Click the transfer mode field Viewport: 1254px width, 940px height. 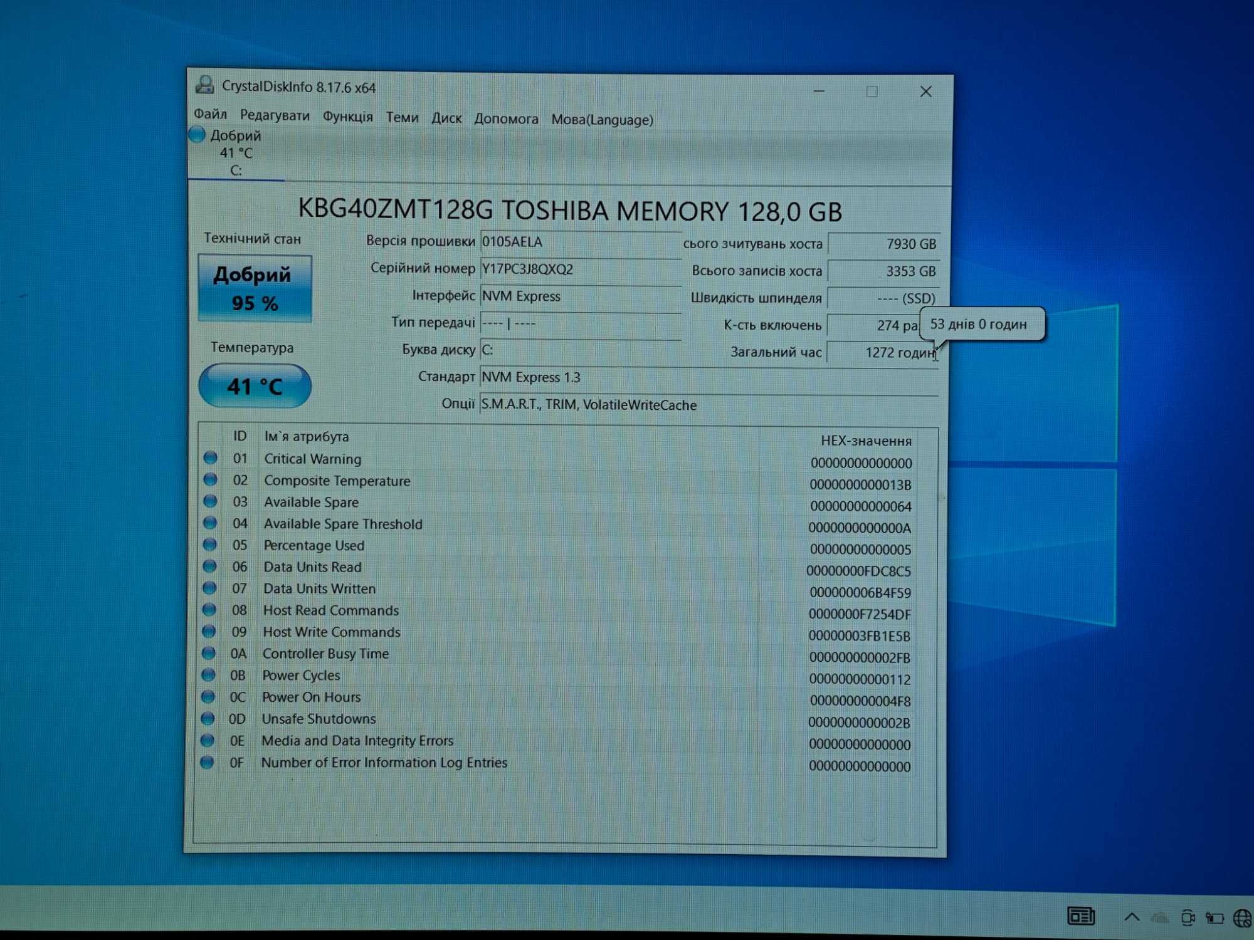pyautogui.click(x=581, y=324)
